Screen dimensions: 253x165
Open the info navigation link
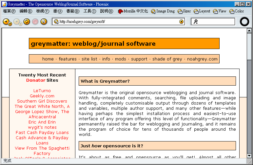[106, 59]
